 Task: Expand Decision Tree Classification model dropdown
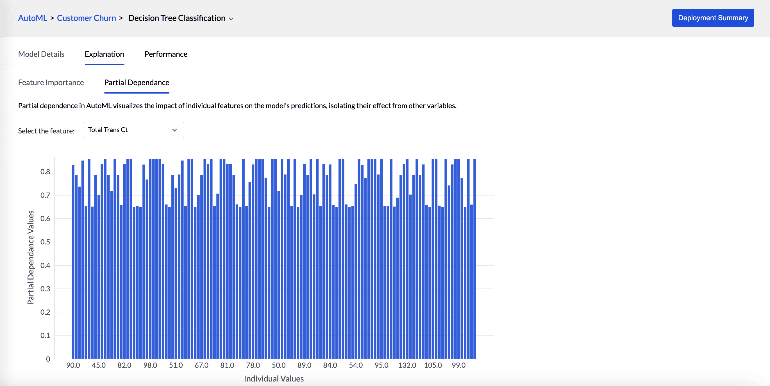pos(181,18)
